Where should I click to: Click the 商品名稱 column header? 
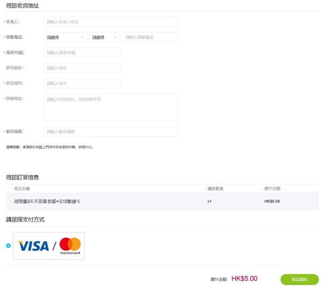pyautogui.click(x=22, y=189)
